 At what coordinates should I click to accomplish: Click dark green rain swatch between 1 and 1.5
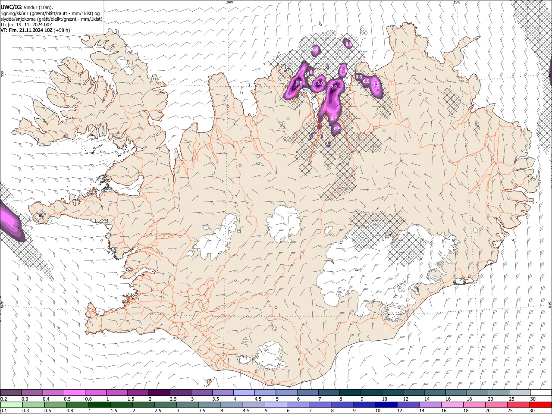(99, 405)
